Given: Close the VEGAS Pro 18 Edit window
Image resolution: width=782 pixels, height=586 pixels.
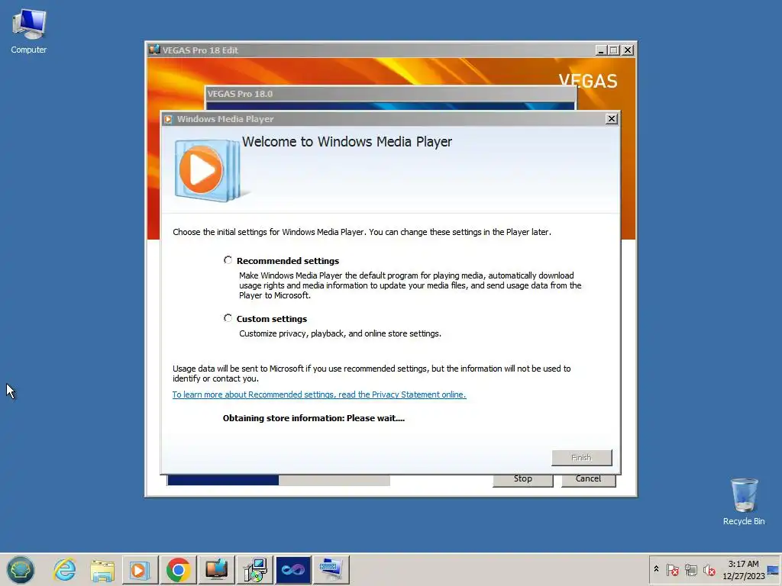Looking at the screenshot, I should 628,50.
